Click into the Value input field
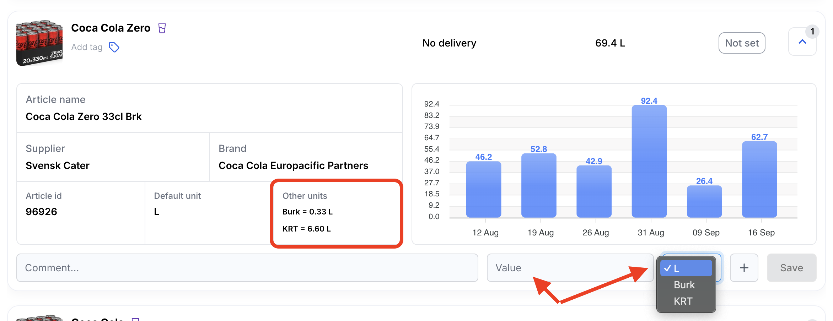This screenshot has height=321, width=833. 570,268
